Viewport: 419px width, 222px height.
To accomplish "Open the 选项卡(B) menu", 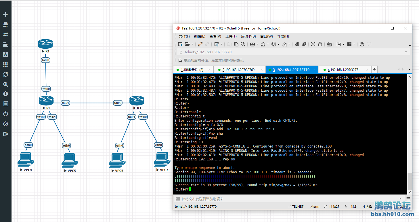I will (248, 36).
